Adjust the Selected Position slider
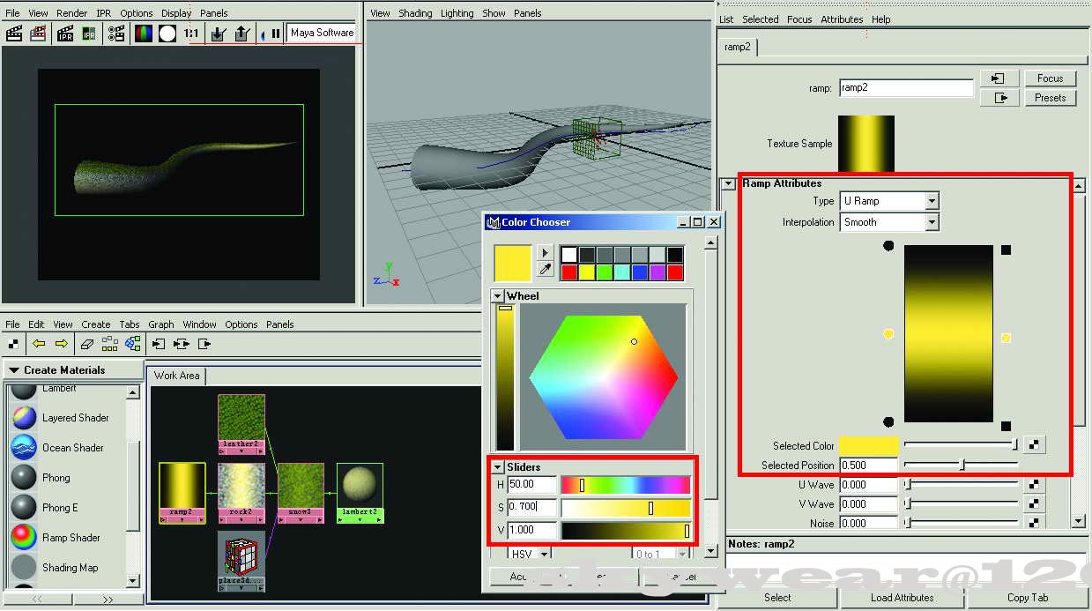 click(961, 465)
